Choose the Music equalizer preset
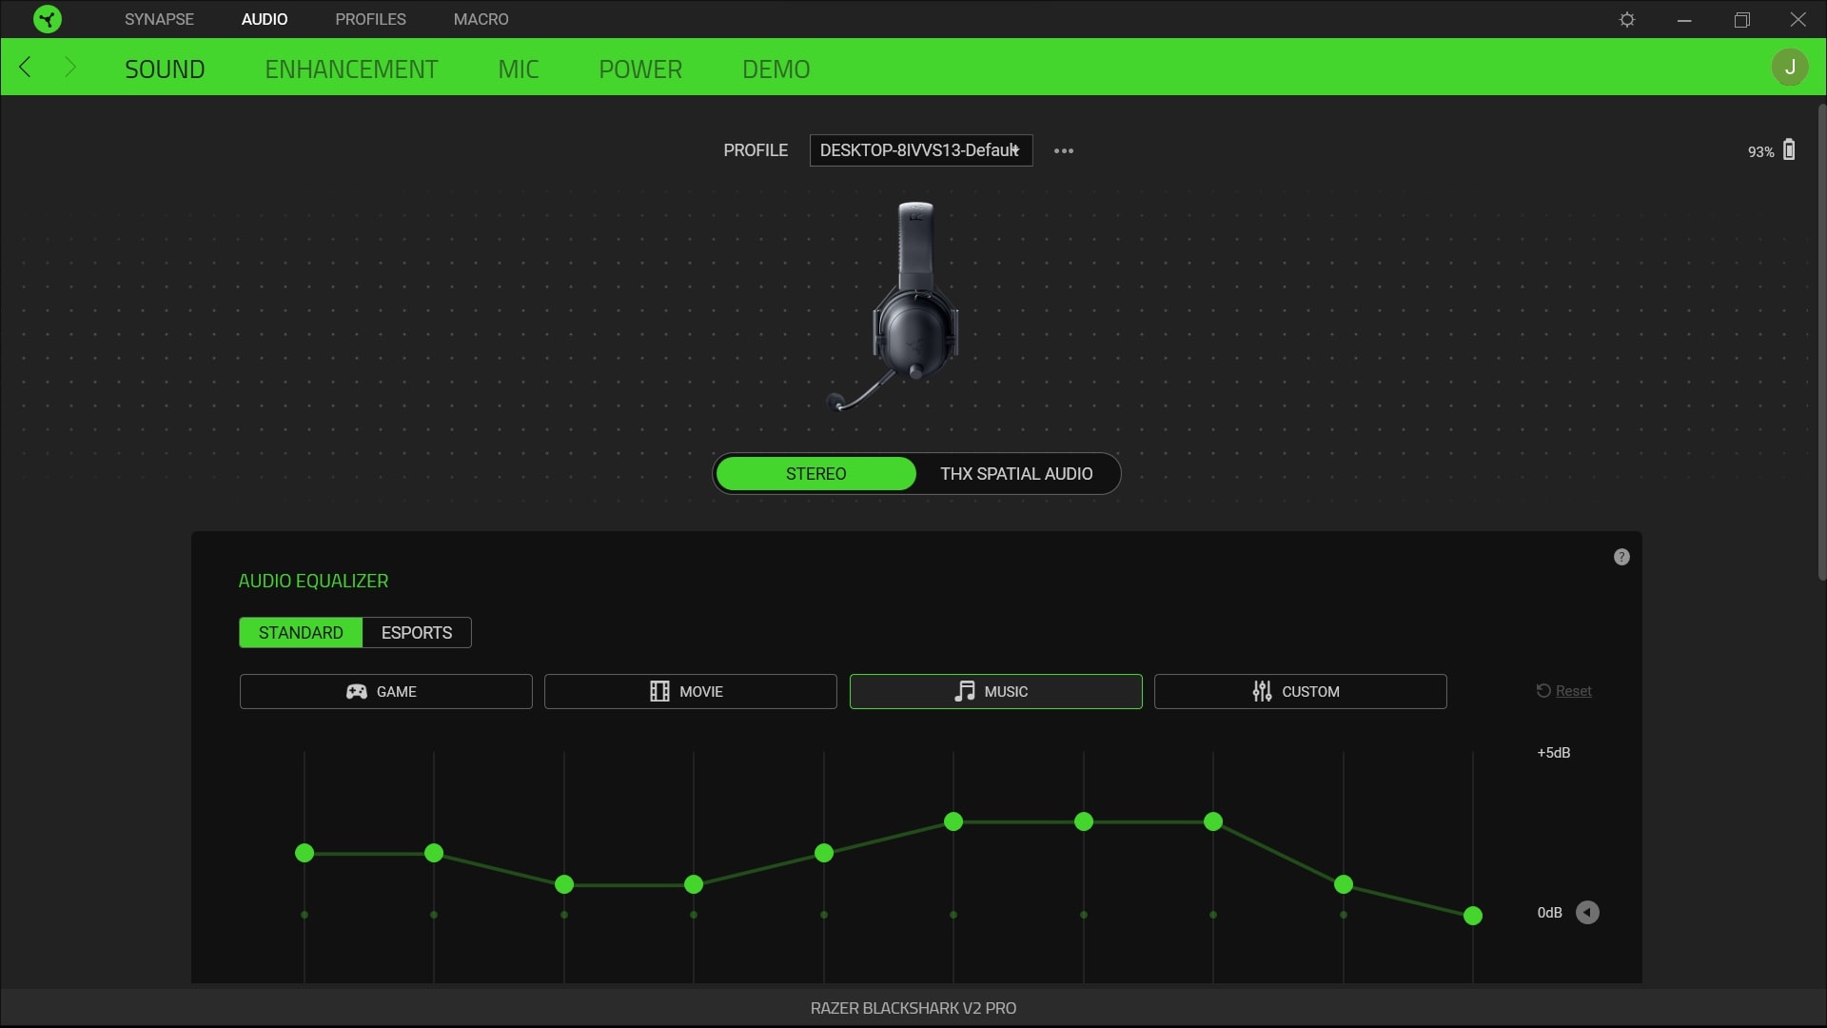Viewport: 1827px width, 1028px height. 995,691
